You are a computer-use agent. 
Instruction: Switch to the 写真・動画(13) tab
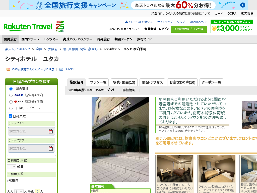[x=124, y=82]
